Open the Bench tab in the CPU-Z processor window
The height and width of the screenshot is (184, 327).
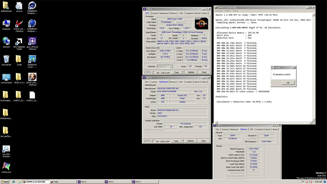pyautogui.click(x=197, y=13)
